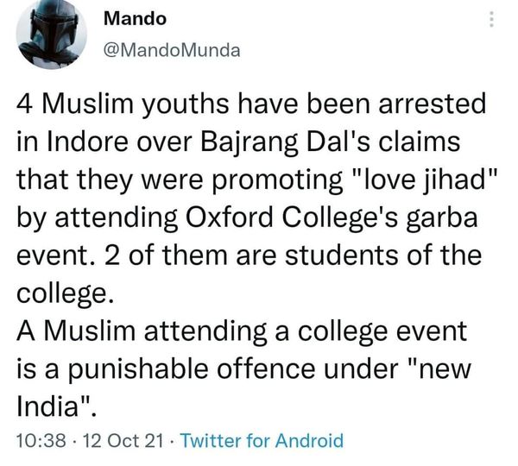
Task: Click the standalone word "college." line
Action: click(x=65, y=293)
